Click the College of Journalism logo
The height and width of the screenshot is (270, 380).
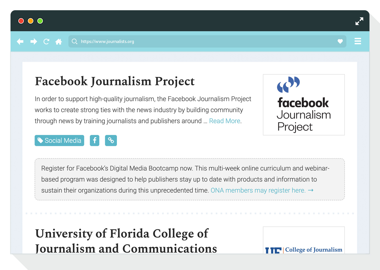pyautogui.click(x=304, y=240)
